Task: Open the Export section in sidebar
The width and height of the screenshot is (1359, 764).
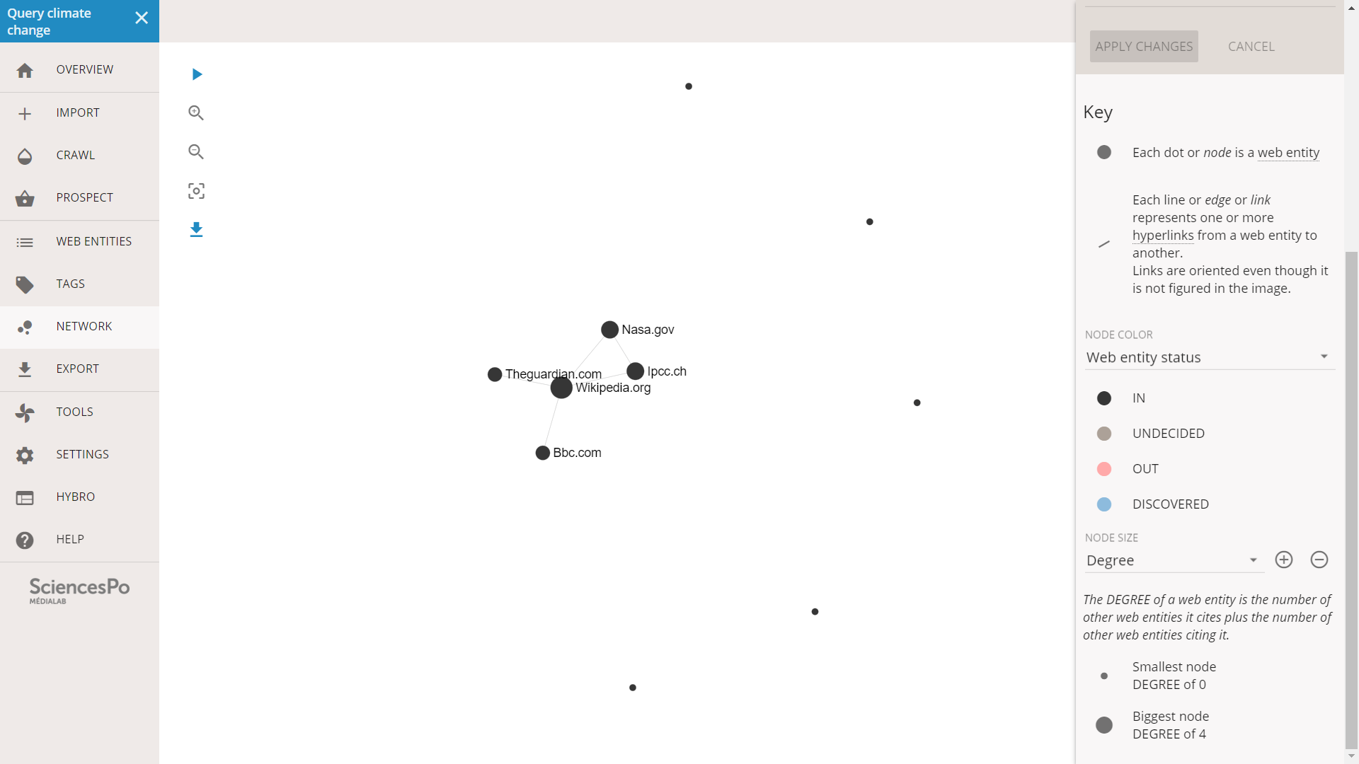Action: tap(77, 369)
